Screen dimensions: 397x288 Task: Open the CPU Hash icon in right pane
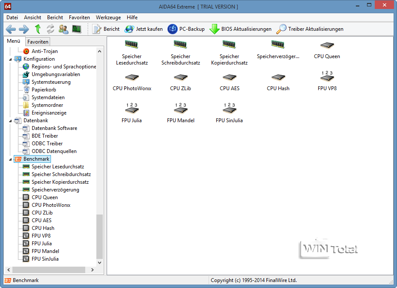point(278,77)
